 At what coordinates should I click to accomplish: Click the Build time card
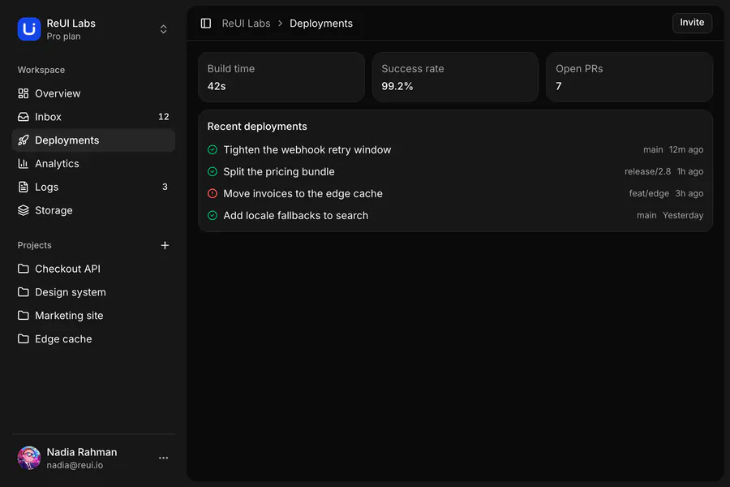click(281, 77)
